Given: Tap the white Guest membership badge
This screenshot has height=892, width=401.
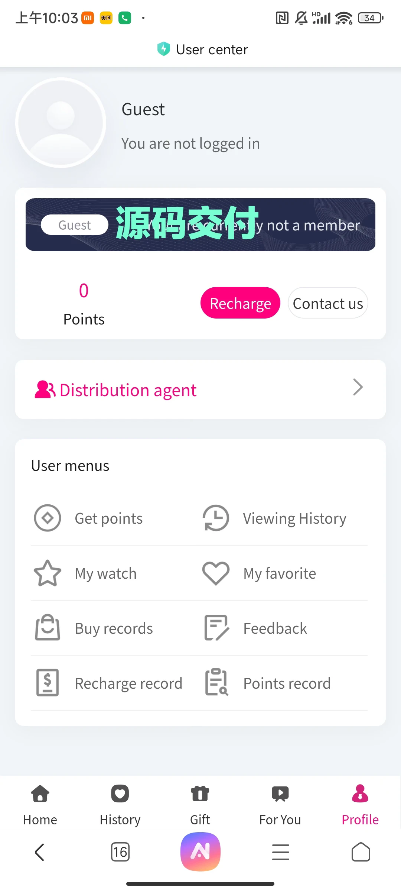Looking at the screenshot, I should 75,225.
